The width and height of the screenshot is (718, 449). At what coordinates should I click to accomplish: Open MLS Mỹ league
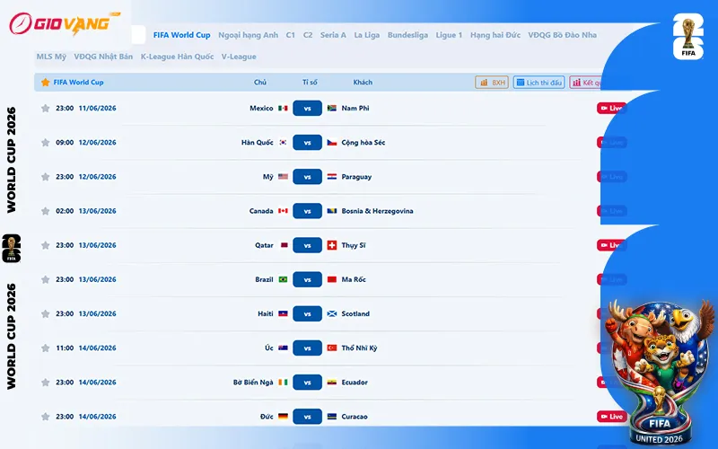pos(51,57)
